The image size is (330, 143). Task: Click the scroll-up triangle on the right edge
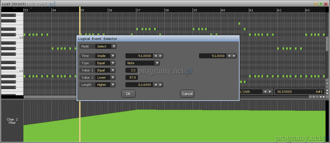tap(327, 90)
